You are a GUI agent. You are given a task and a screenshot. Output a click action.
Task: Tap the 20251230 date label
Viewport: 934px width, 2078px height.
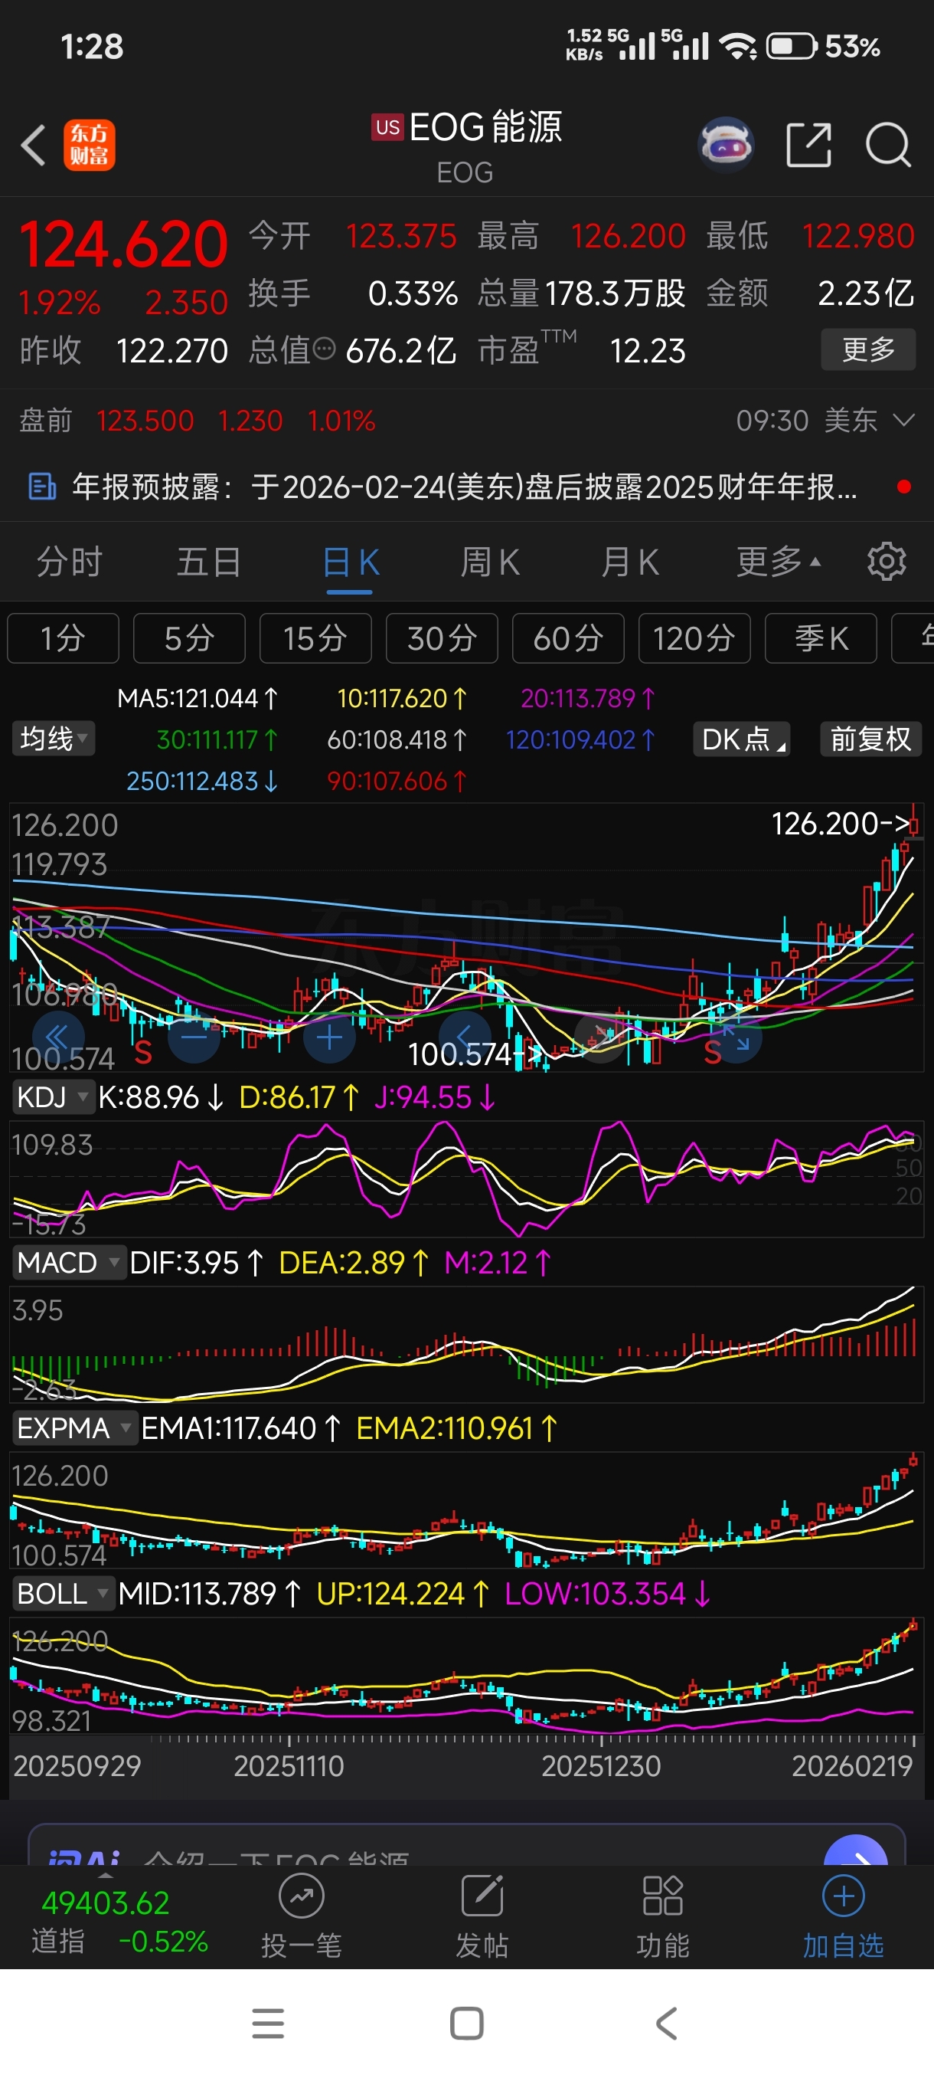tap(600, 1767)
